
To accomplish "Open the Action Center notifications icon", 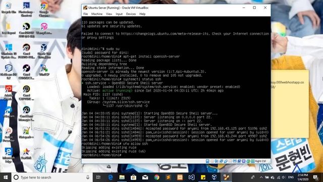I will 315,177.
